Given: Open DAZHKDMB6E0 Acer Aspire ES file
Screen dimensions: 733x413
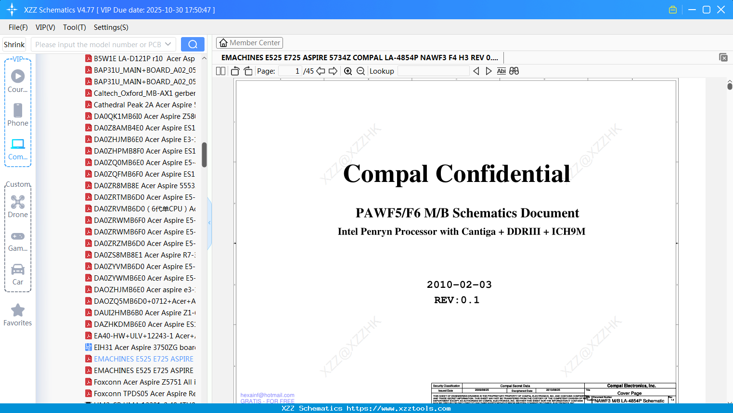Looking at the screenshot, I should 140,324.
